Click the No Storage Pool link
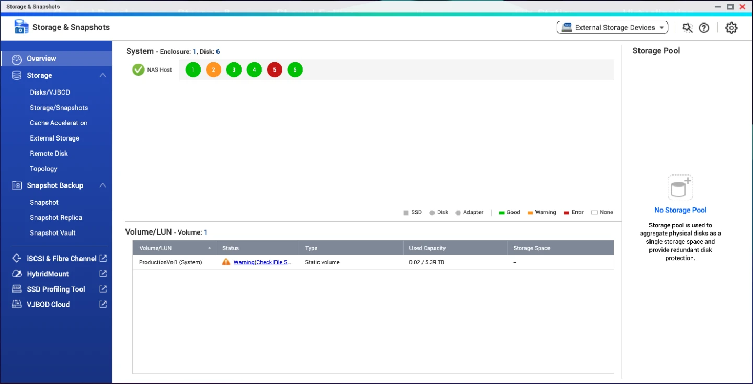The width and height of the screenshot is (753, 384). (680, 210)
